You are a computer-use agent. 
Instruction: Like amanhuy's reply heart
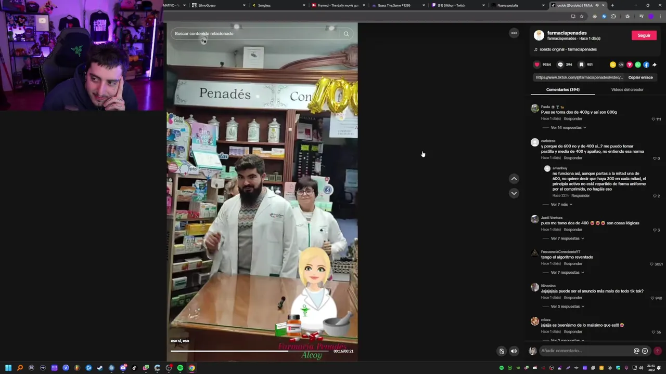(655, 196)
